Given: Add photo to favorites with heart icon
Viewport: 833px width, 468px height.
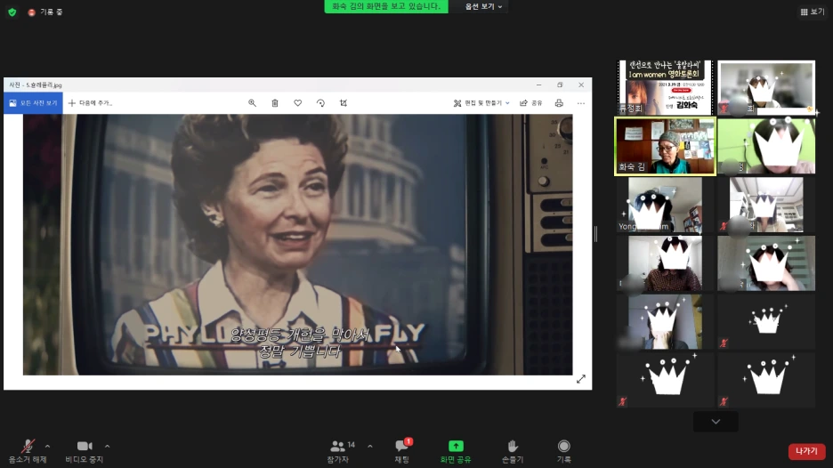Looking at the screenshot, I should tap(297, 103).
